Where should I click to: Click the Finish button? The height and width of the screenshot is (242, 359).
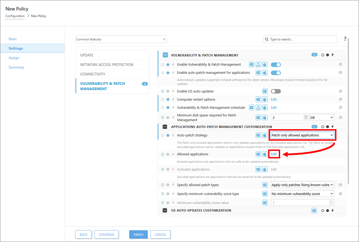[x=138, y=234]
